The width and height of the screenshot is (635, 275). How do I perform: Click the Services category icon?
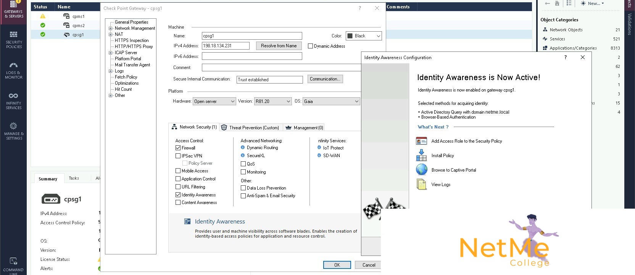pyautogui.click(x=545, y=39)
